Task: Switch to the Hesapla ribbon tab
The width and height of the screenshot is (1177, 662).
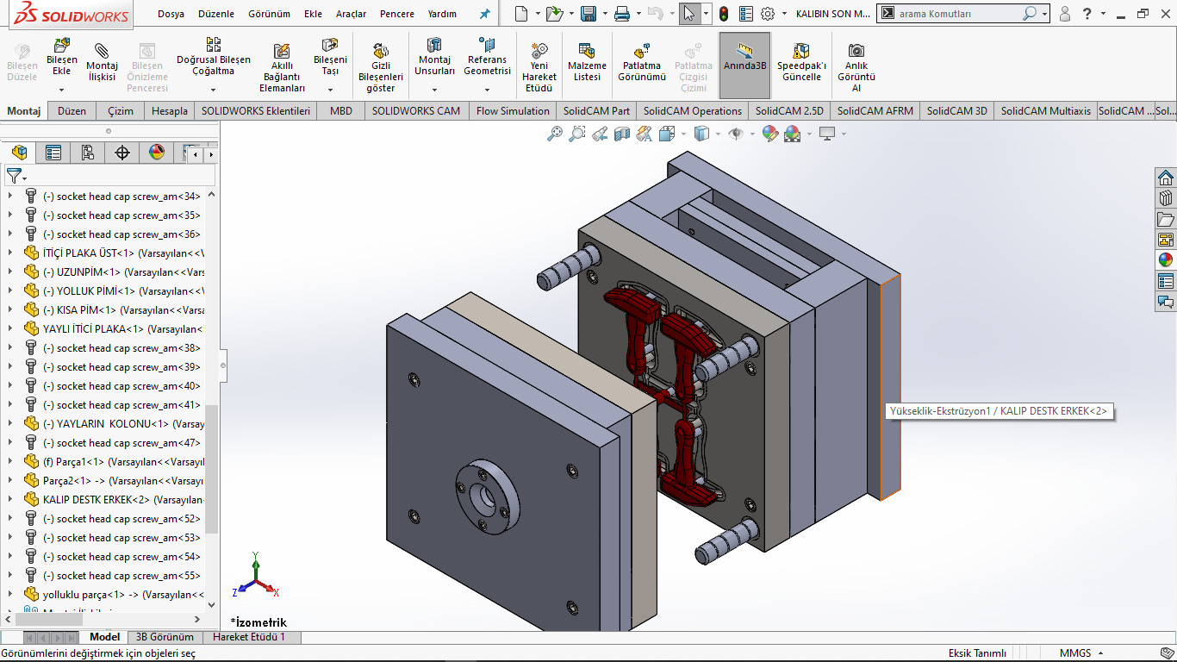Action: coord(170,111)
